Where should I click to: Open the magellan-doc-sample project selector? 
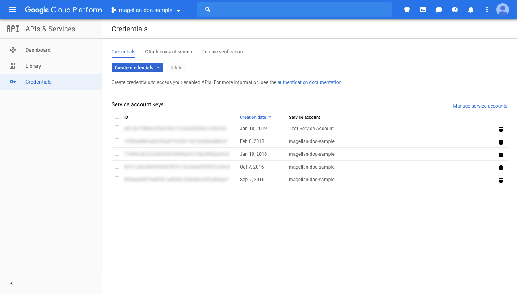point(146,10)
